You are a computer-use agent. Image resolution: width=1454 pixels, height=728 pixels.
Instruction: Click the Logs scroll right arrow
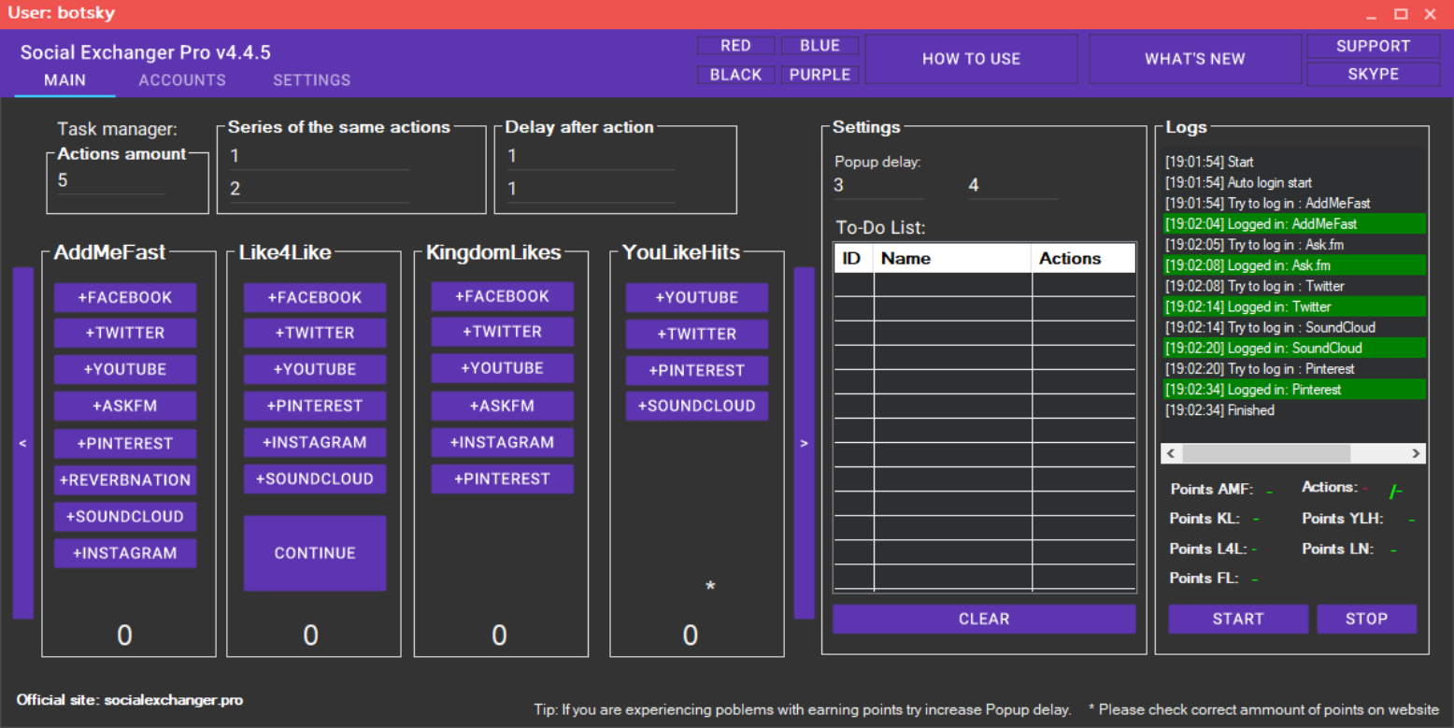click(1417, 453)
